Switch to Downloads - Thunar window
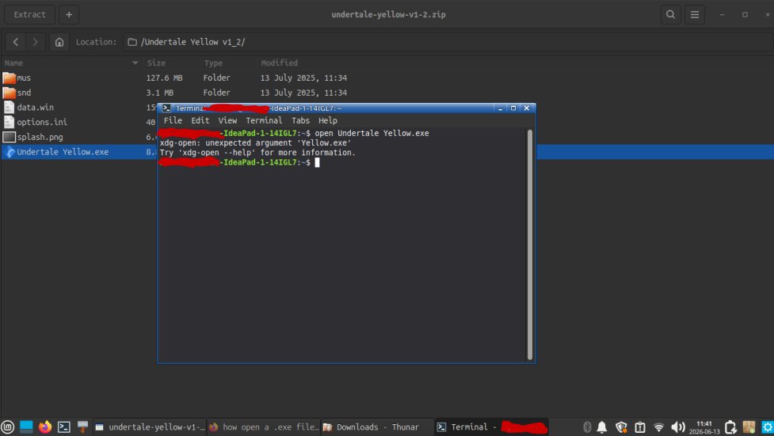774x436 pixels. tap(377, 427)
